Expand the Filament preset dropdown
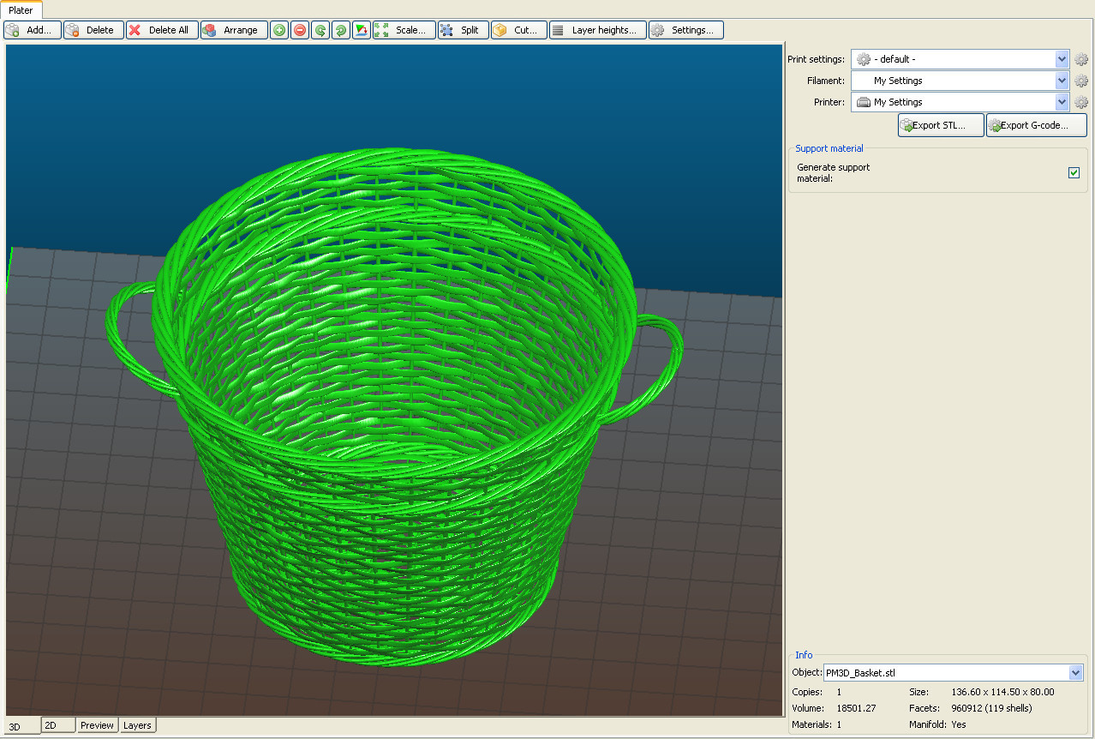1095x739 pixels. (1062, 81)
